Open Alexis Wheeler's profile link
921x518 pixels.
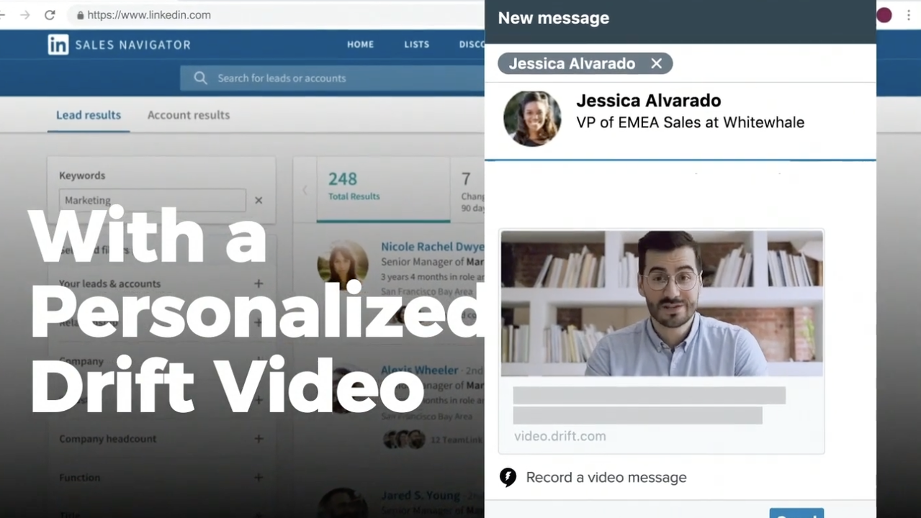click(419, 370)
